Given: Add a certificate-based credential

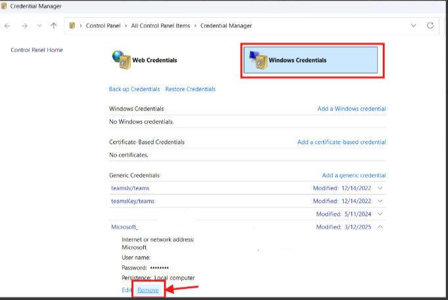Looking at the screenshot, I should click(x=342, y=142).
